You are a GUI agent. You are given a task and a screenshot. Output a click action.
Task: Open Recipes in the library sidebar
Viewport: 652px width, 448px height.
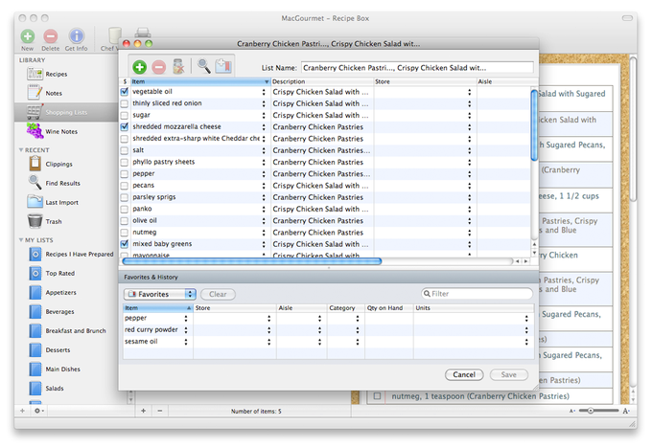[x=57, y=74]
